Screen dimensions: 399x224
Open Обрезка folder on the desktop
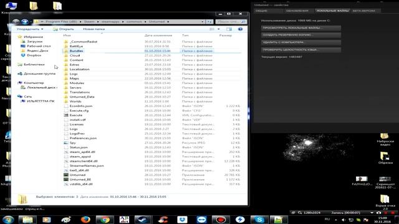tap(385, 157)
